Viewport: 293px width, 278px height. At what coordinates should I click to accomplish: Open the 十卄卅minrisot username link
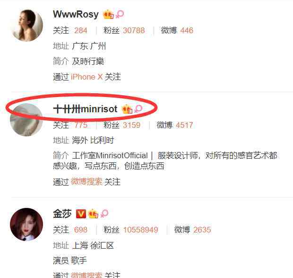85,109
